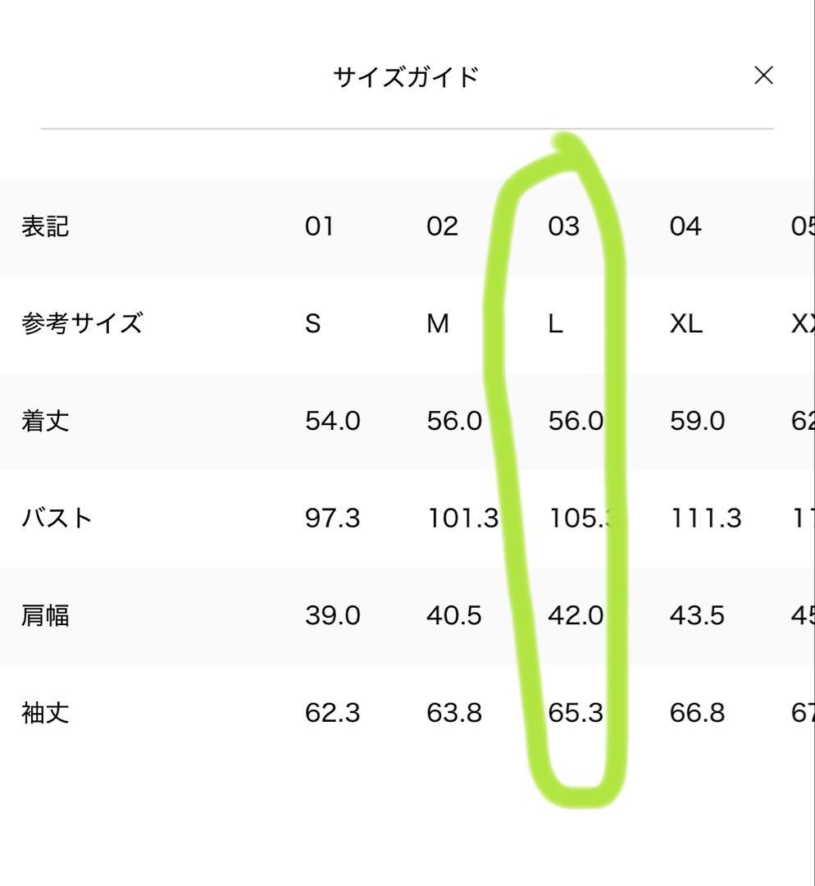815x886 pixels.
Task: Select the 97.3 bust value
Action: pos(332,518)
